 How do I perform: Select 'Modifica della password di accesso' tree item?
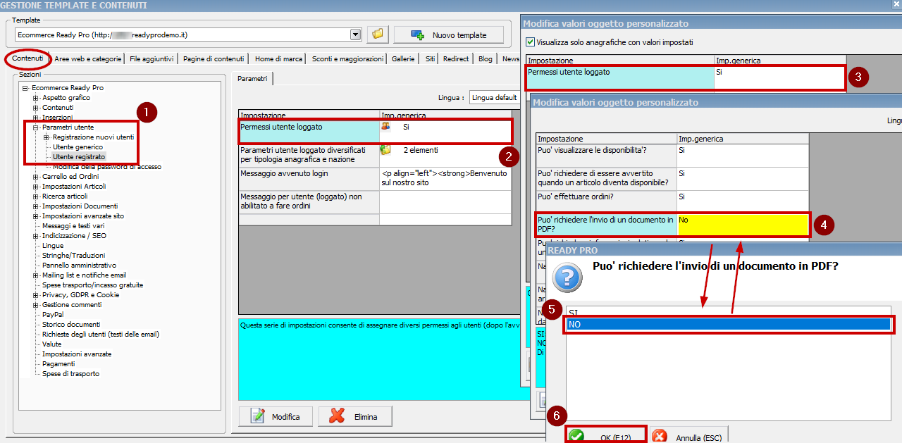107,167
